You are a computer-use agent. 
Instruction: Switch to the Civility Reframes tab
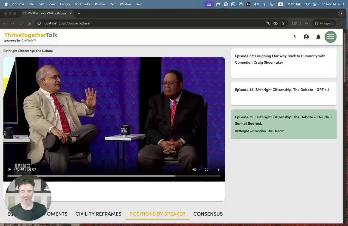click(98, 214)
